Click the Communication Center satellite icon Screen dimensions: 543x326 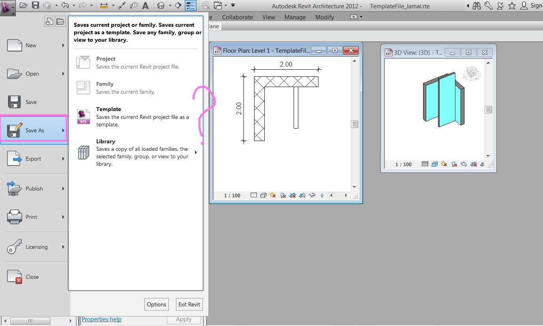[500, 6]
